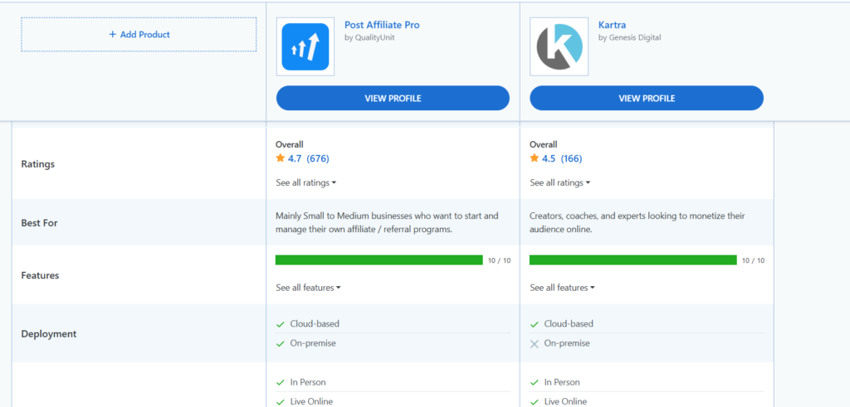Click Post Affiliate Pro's On-premise checkmark

(x=281, y=343)
